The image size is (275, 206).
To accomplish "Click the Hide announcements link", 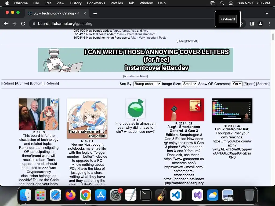I will [x=180, y=41].
